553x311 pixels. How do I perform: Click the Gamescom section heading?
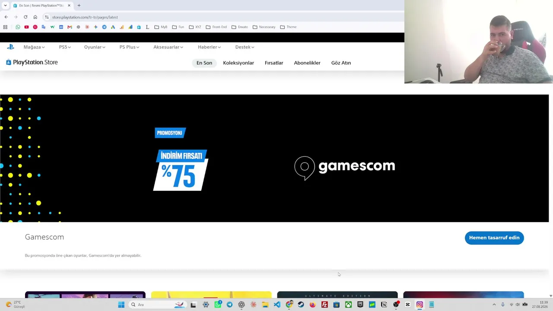[x=44, y=237]
